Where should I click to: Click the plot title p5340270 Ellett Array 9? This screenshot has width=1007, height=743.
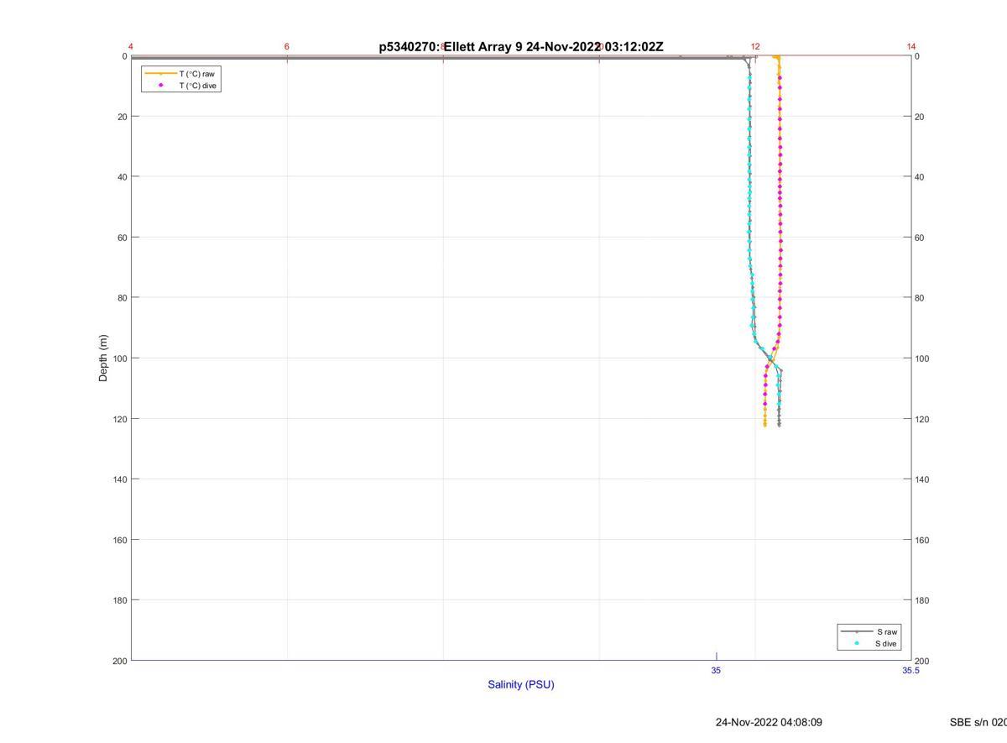pos(521,47)
